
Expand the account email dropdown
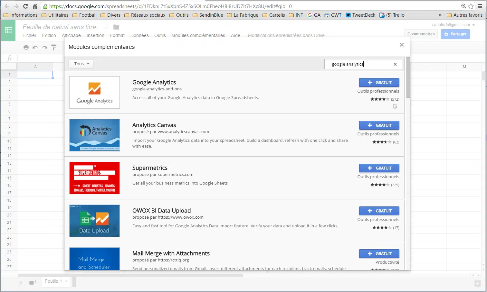(x=473, y=25)
